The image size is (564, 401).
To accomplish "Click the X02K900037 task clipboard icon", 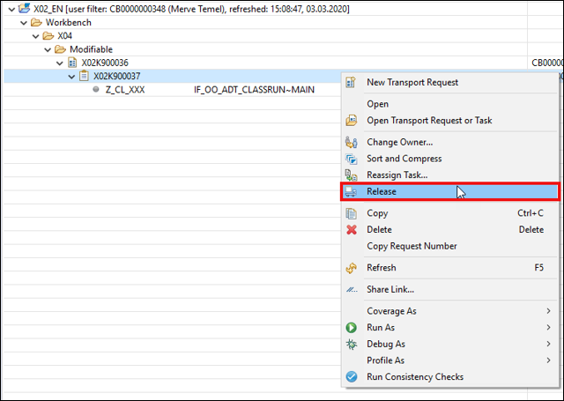I will [x=85, y=76].
